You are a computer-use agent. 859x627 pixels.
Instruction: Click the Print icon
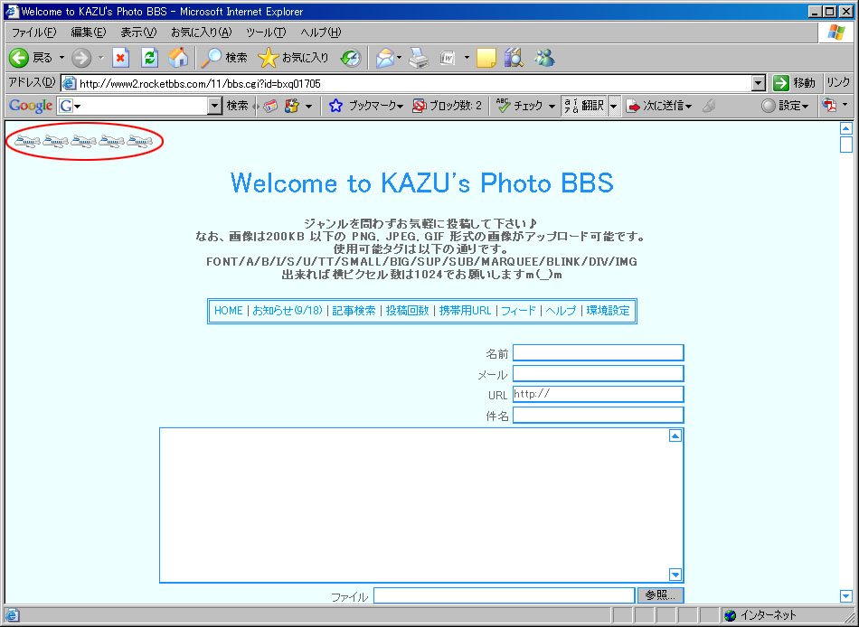click(x=417, y=58)
